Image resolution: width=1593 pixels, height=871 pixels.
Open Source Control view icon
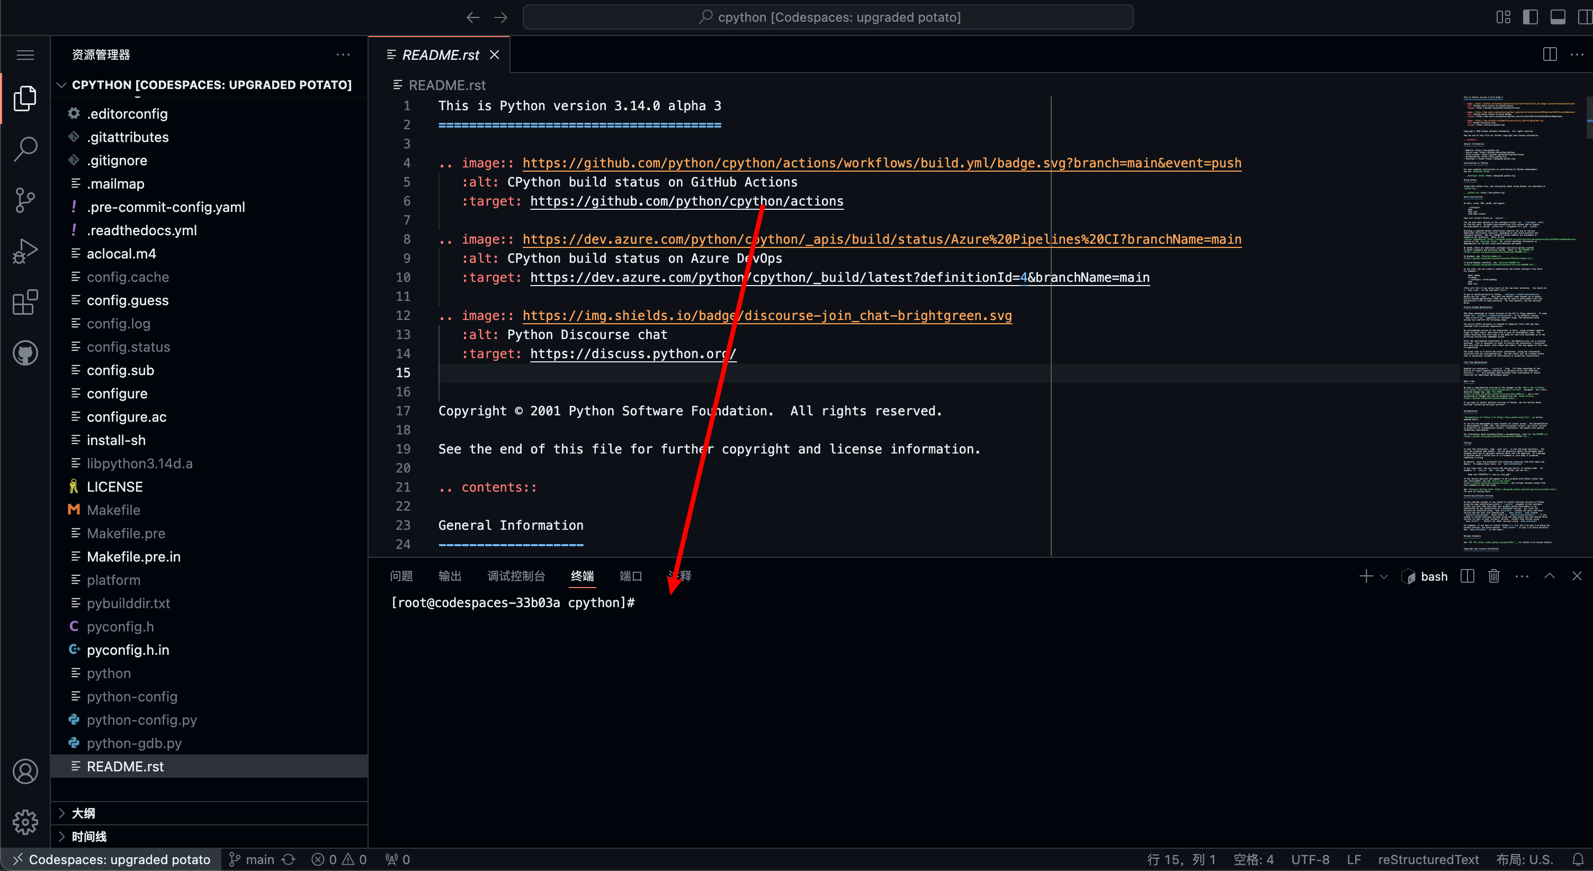pos(25,200)
